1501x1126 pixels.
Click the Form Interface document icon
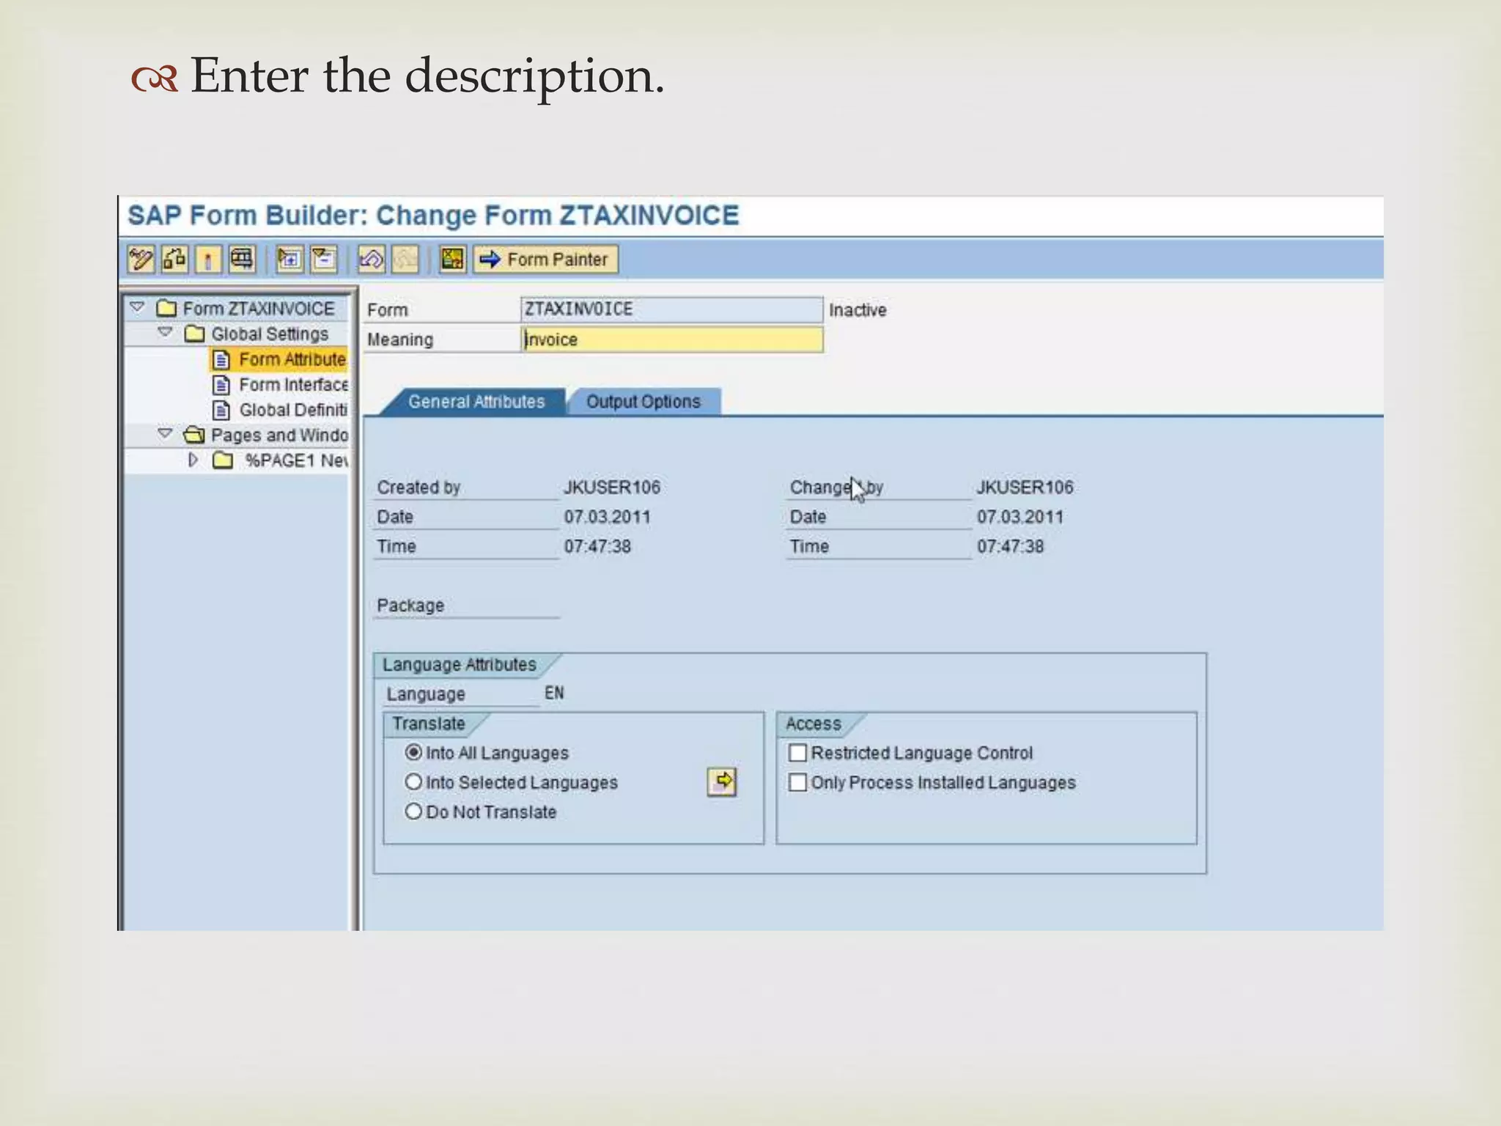(x=221, y=385)
